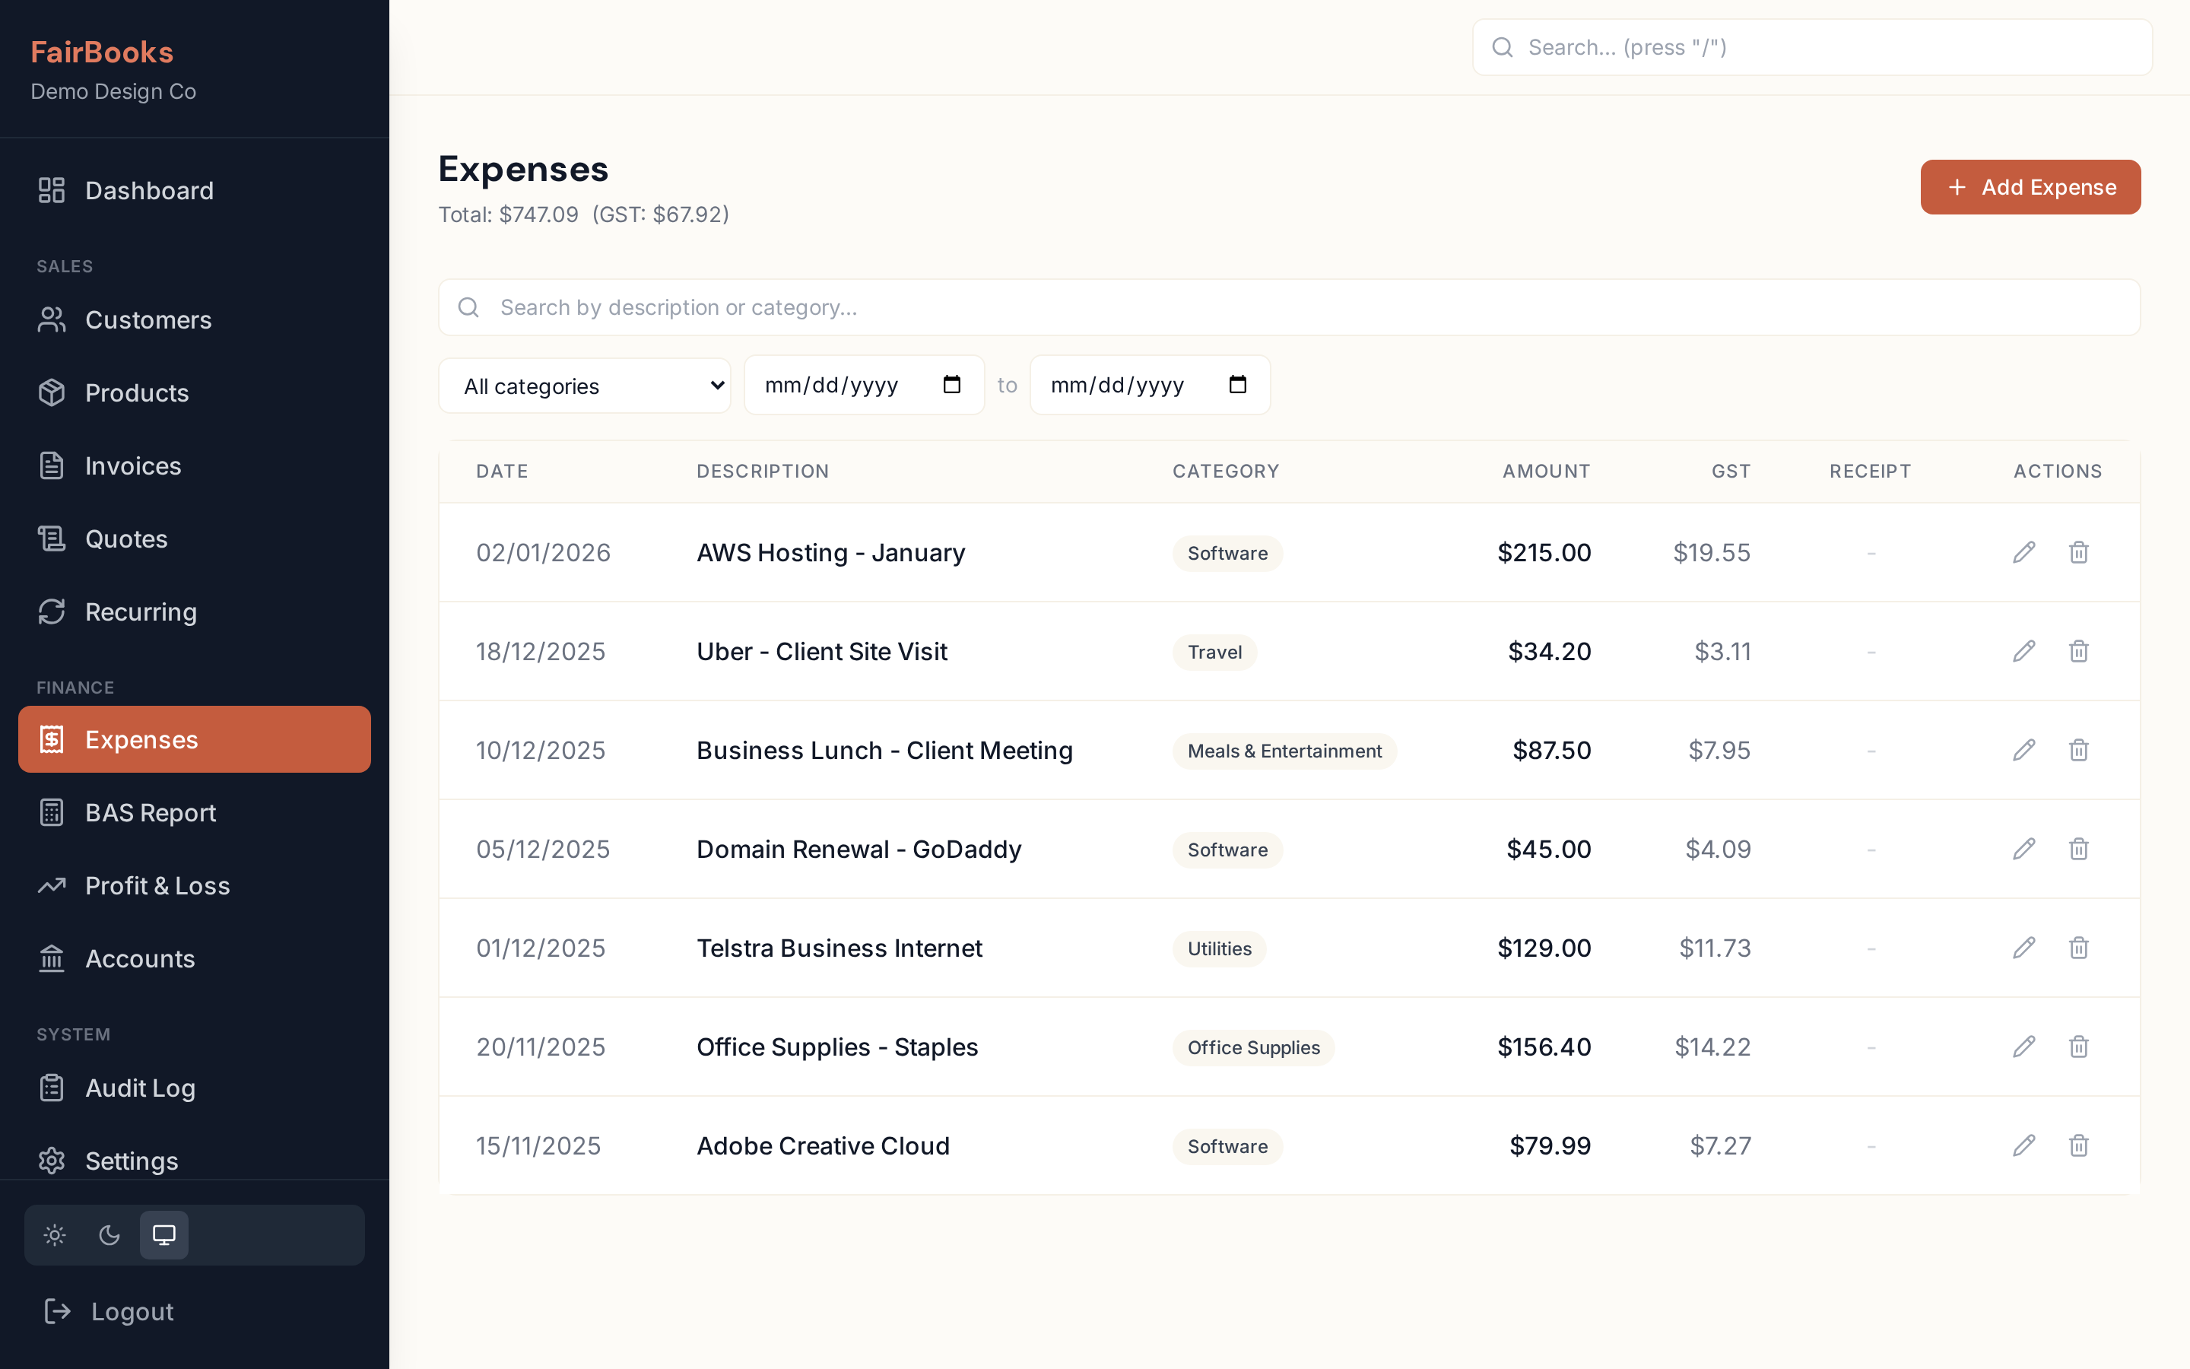
Task: Click the Add Expense button
Action: tap(2030, 186)
